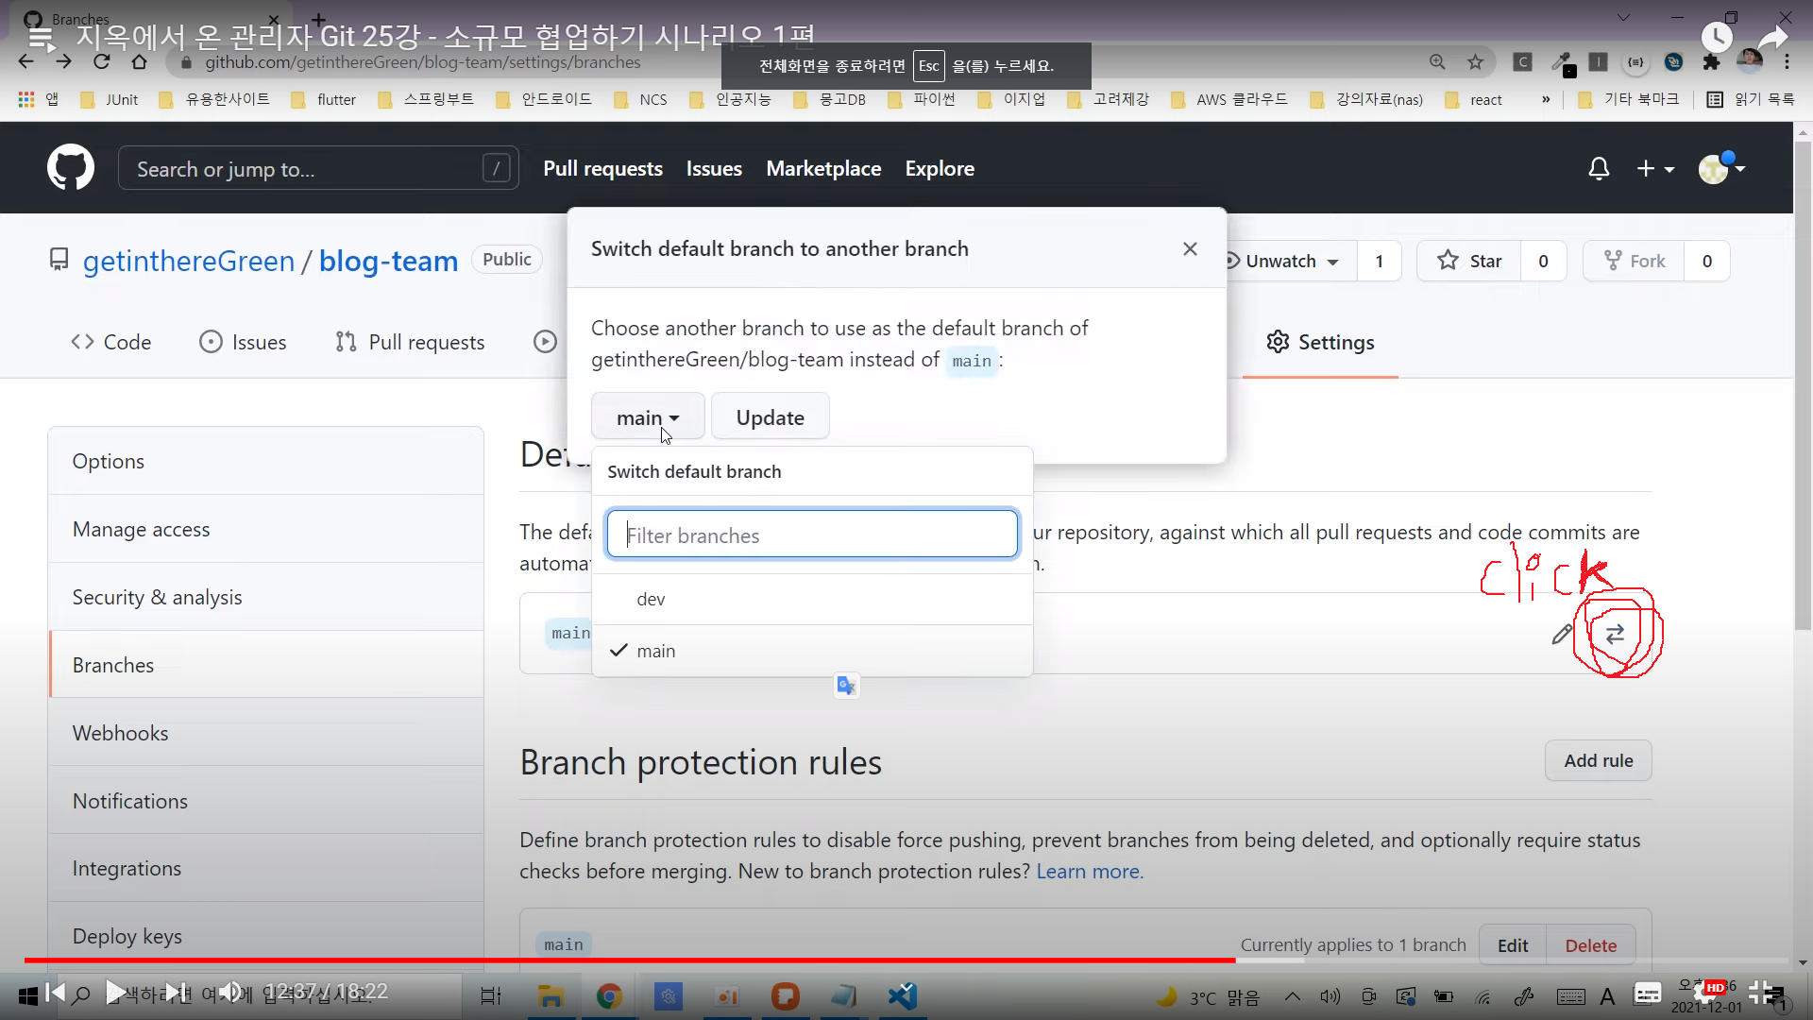Open the Webhooks settings sidebar item

121,733
